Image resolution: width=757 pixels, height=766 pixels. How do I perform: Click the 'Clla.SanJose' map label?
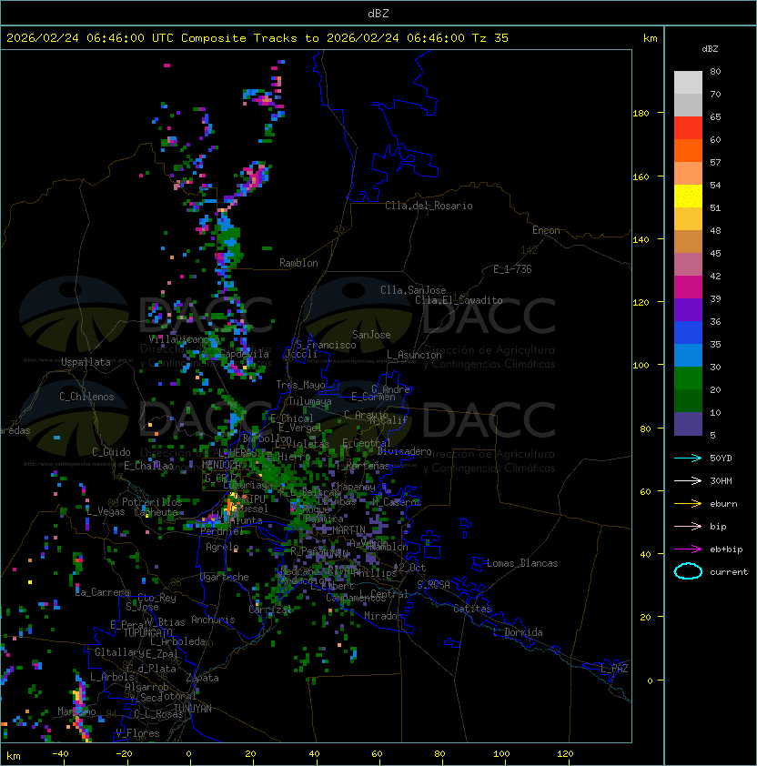413,290
